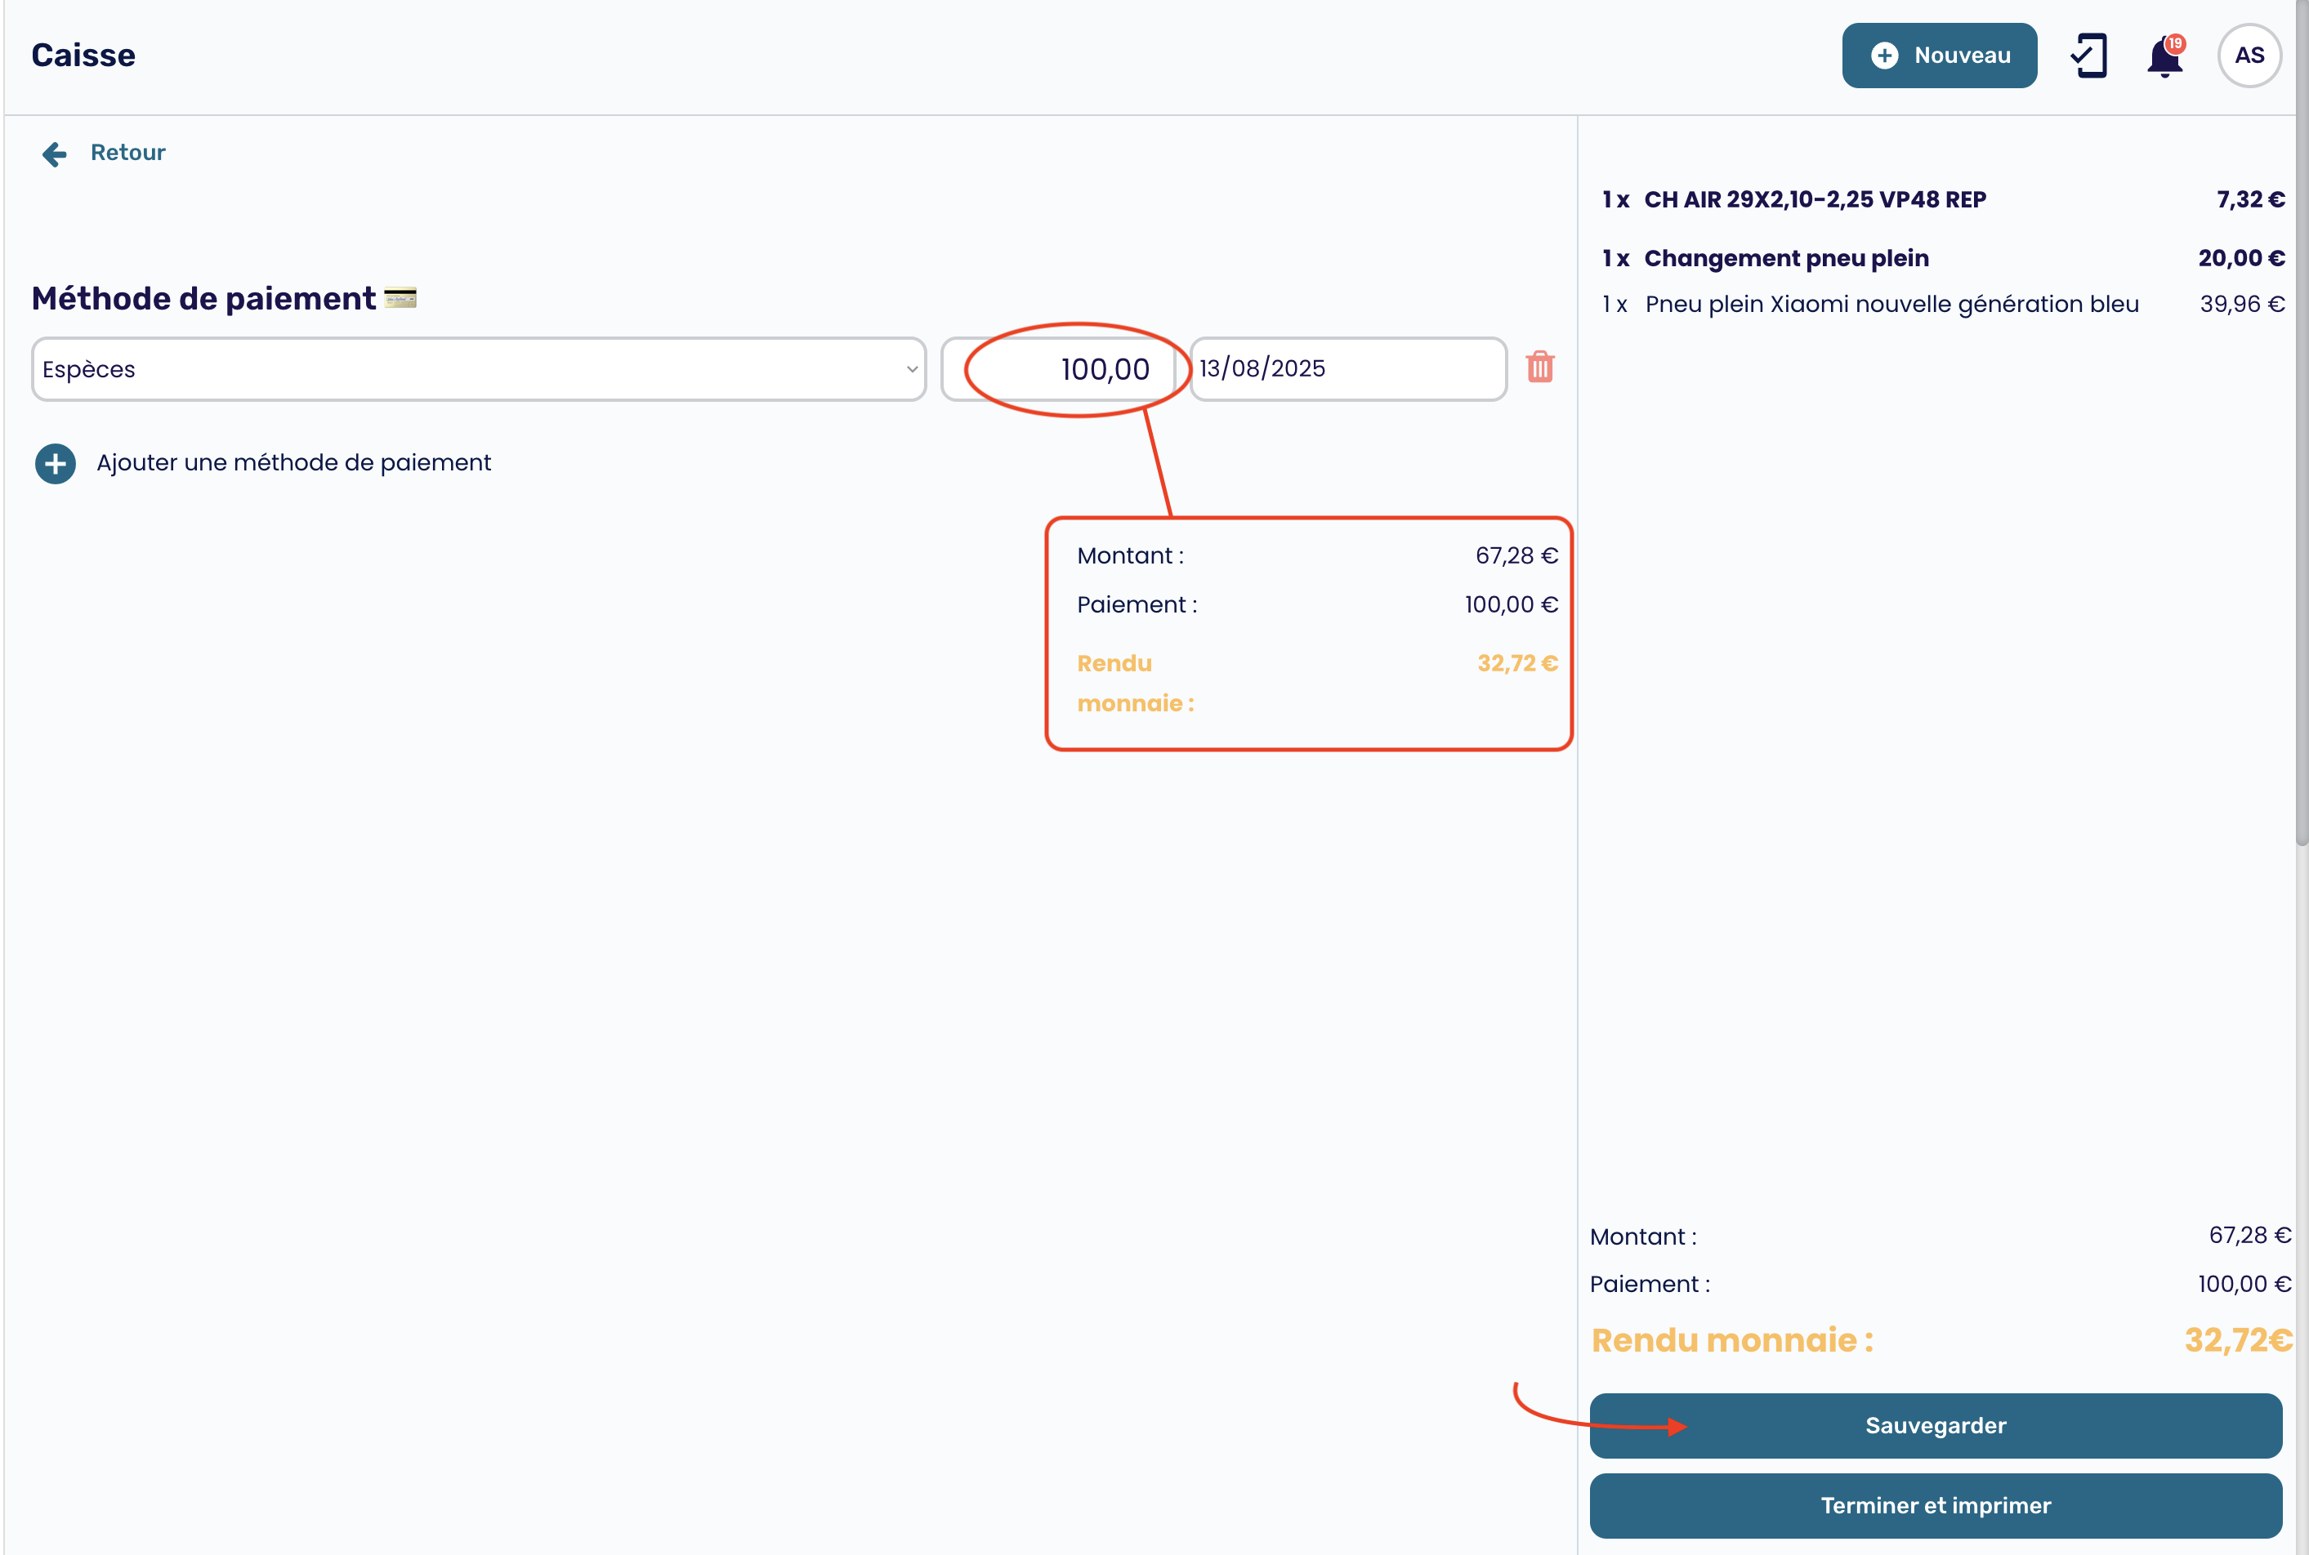The width and height of the screenshot is (2309, 1555).
Task: Follow the Retour link
Action: click(128, 153)
